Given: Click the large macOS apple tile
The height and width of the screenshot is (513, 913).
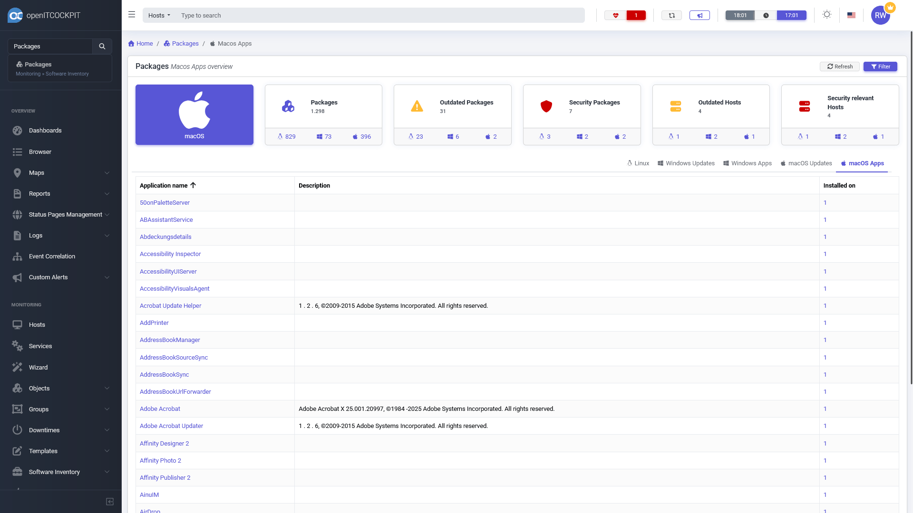Looking at the screenshot, I should (x=194, y=114).
